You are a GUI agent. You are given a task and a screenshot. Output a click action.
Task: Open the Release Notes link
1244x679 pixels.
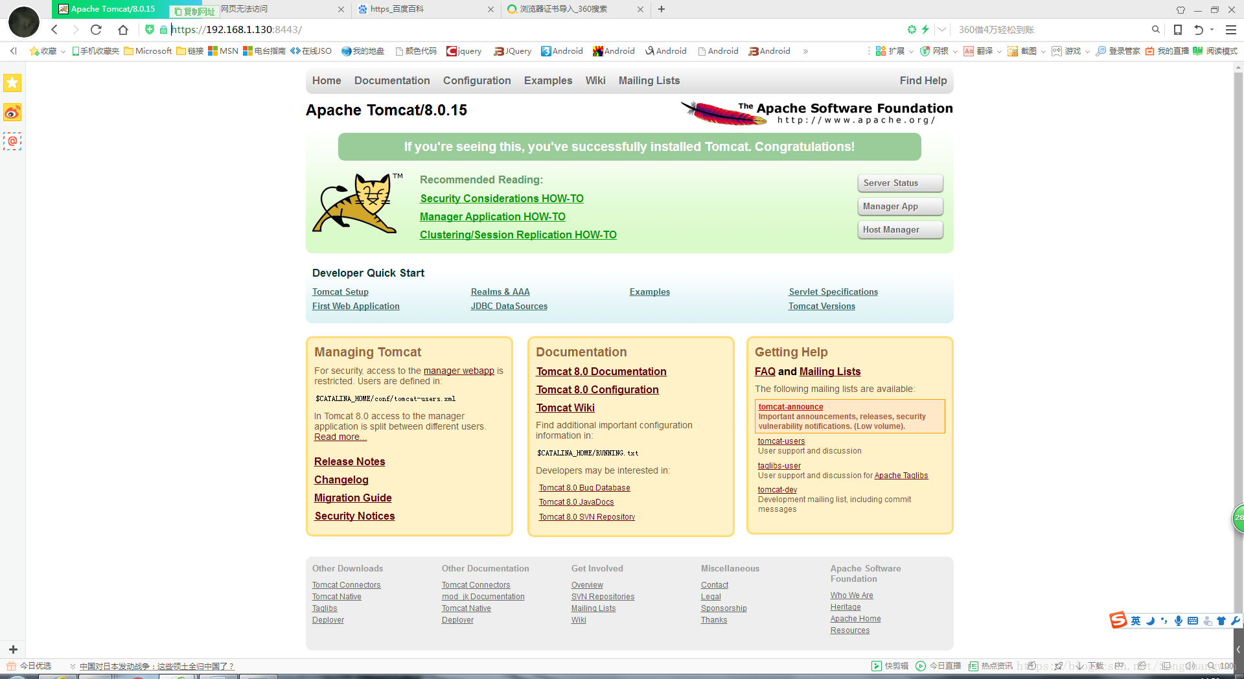(350, 461)
